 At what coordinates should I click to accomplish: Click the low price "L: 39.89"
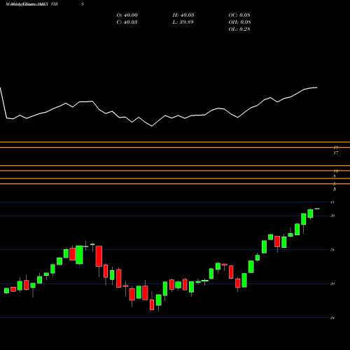[183, 22]
